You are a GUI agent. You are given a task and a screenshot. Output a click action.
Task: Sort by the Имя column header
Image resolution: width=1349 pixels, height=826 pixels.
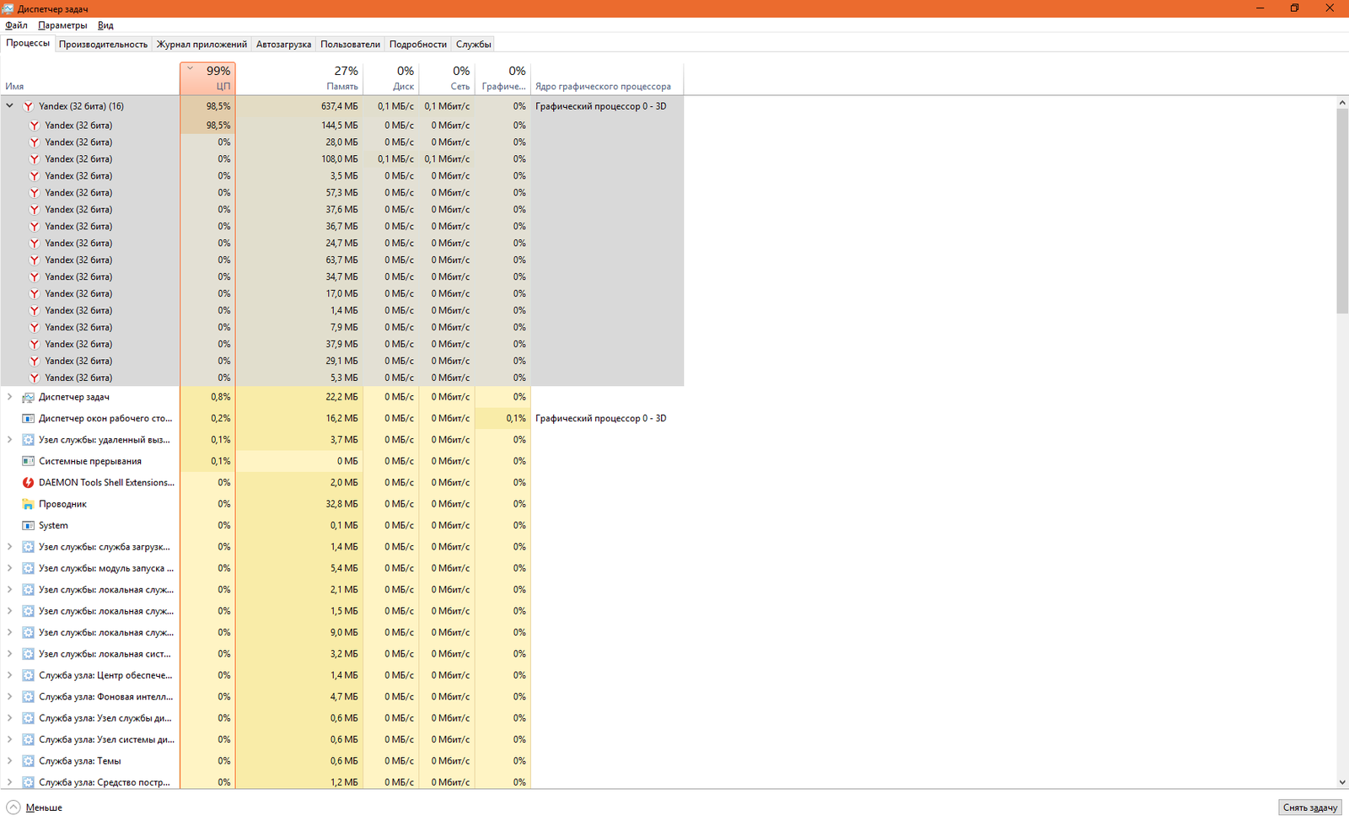click(90, 78)
